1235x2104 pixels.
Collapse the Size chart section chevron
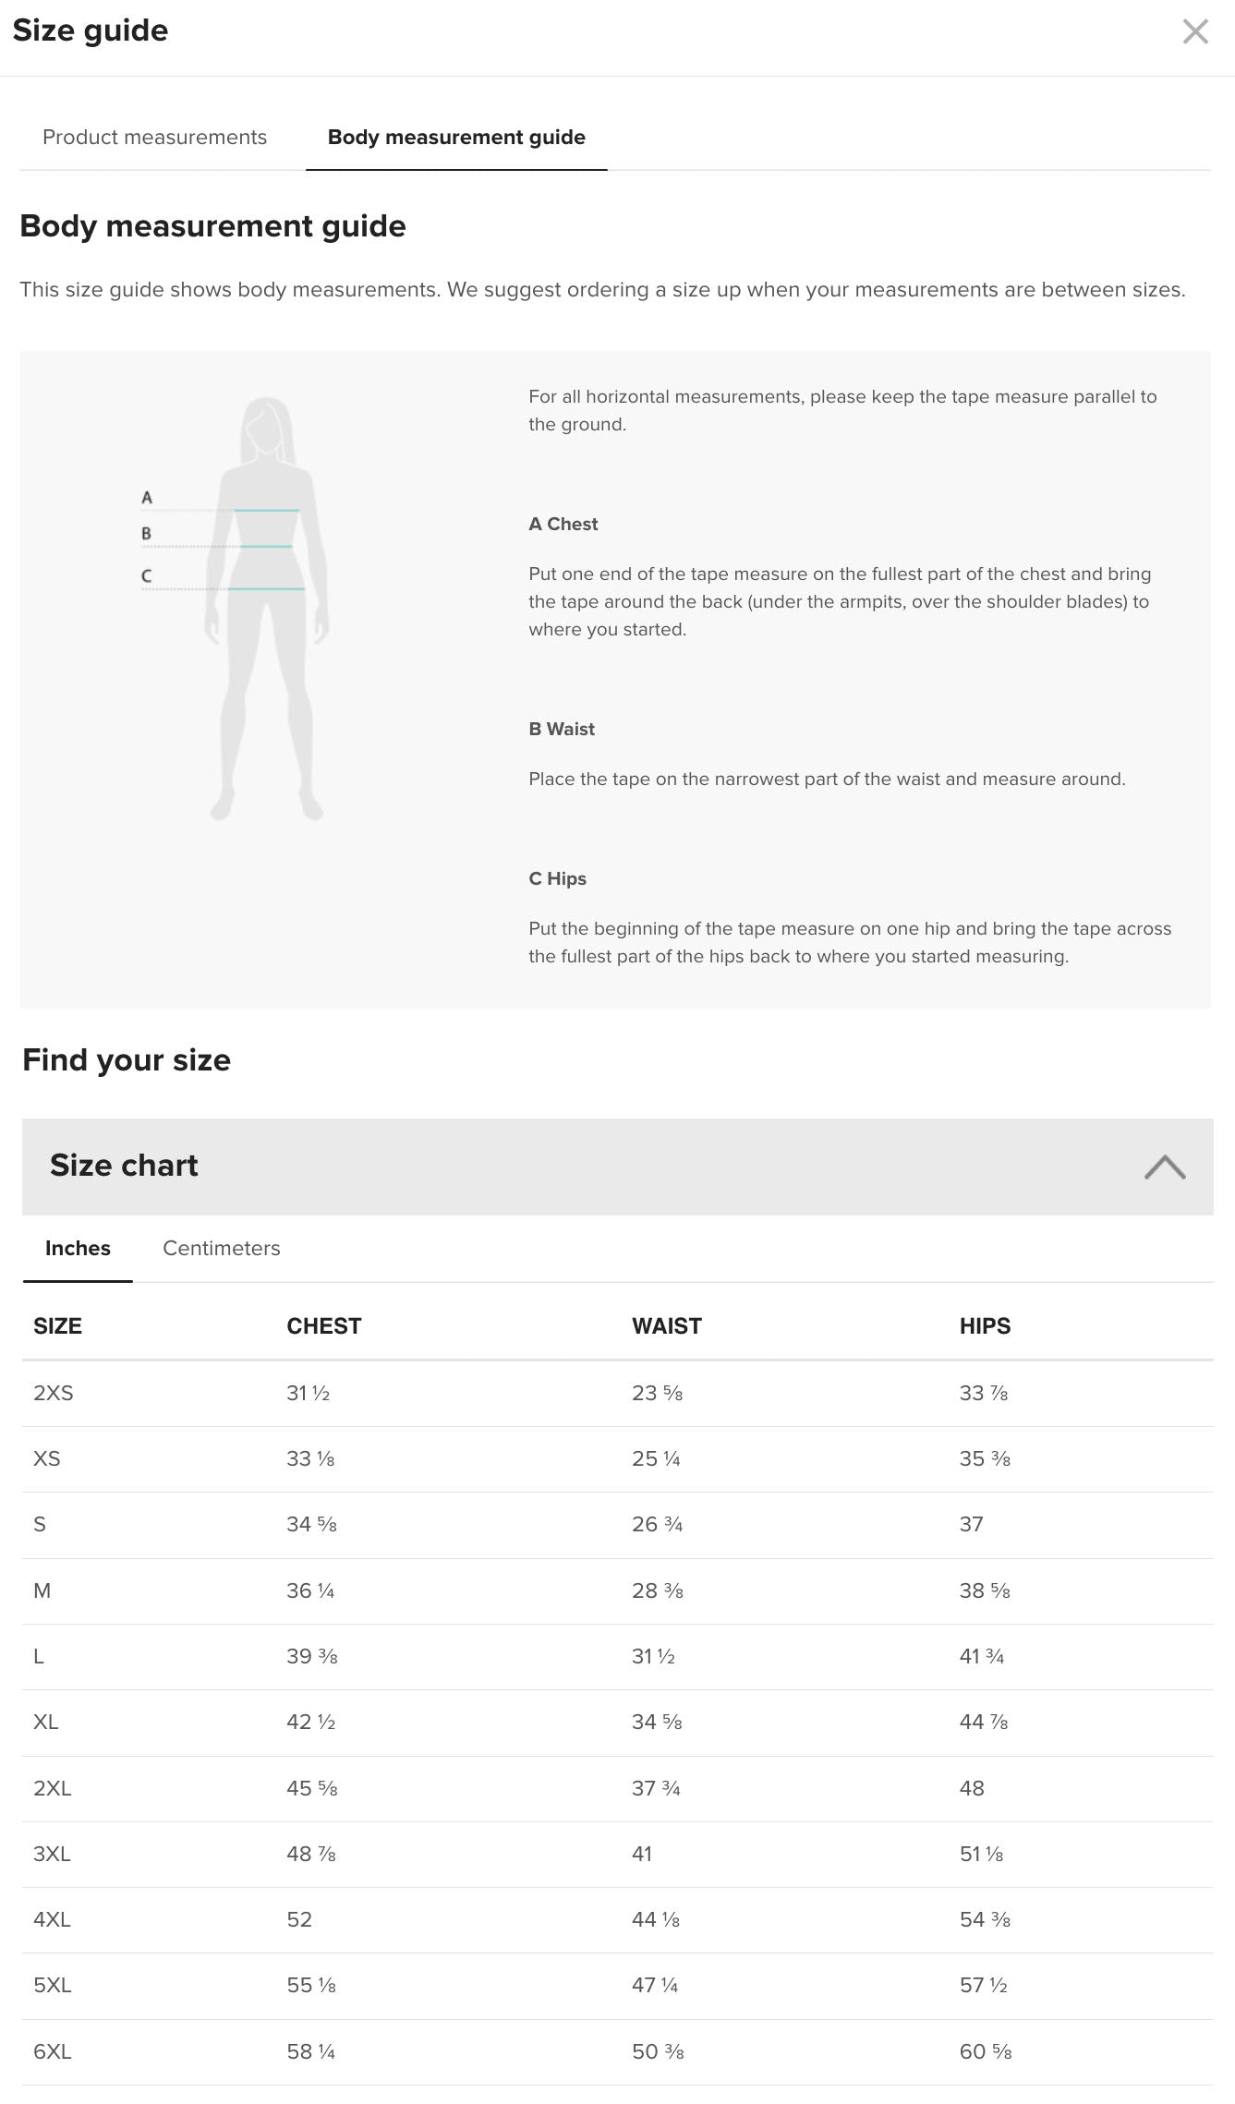click(1165, 1167)
